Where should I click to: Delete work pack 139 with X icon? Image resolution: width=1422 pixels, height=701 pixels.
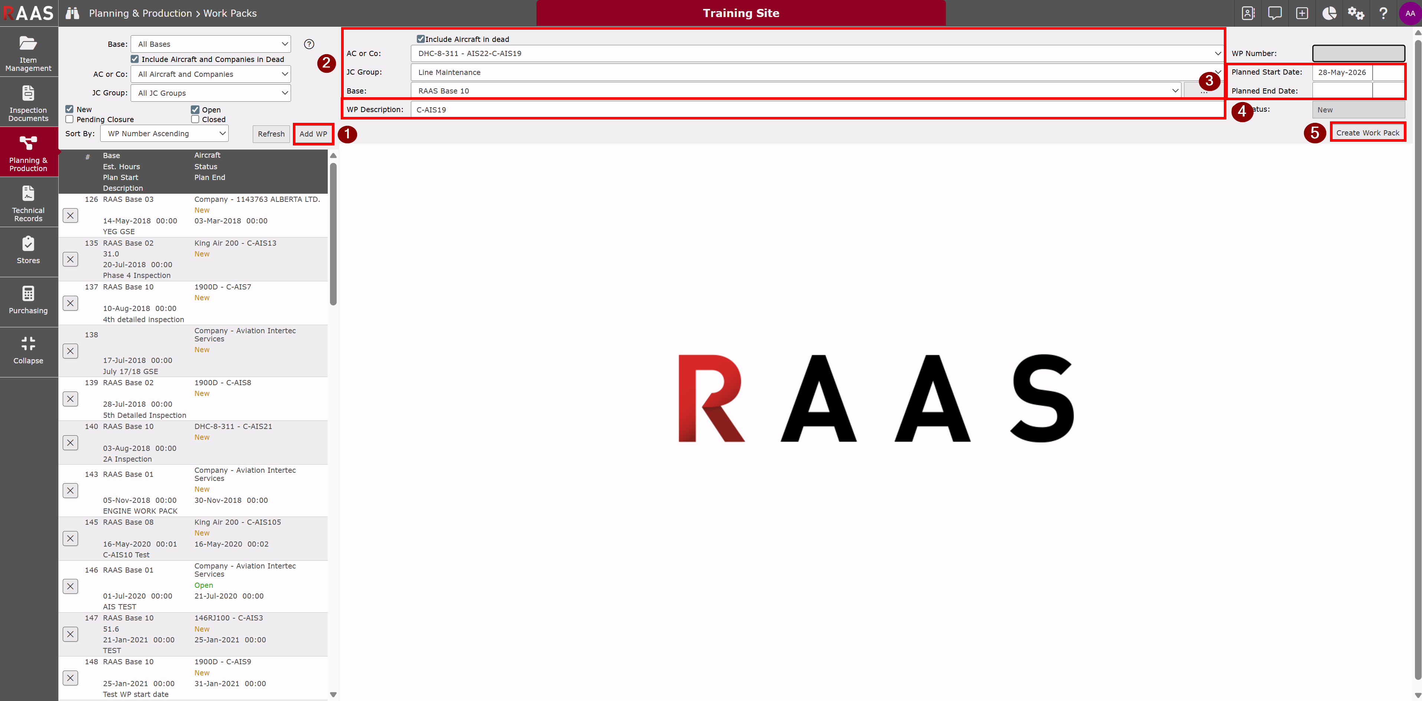point(70,399)
